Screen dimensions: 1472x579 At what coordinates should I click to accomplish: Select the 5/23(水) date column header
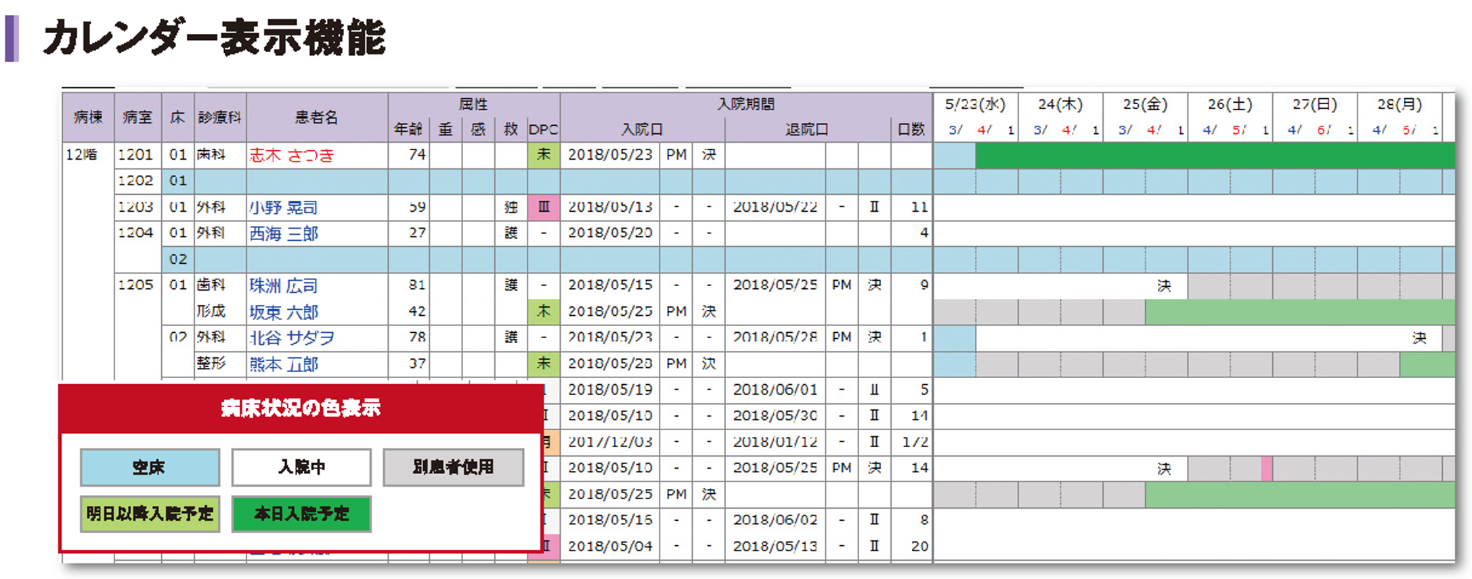(x=975, y=105)
